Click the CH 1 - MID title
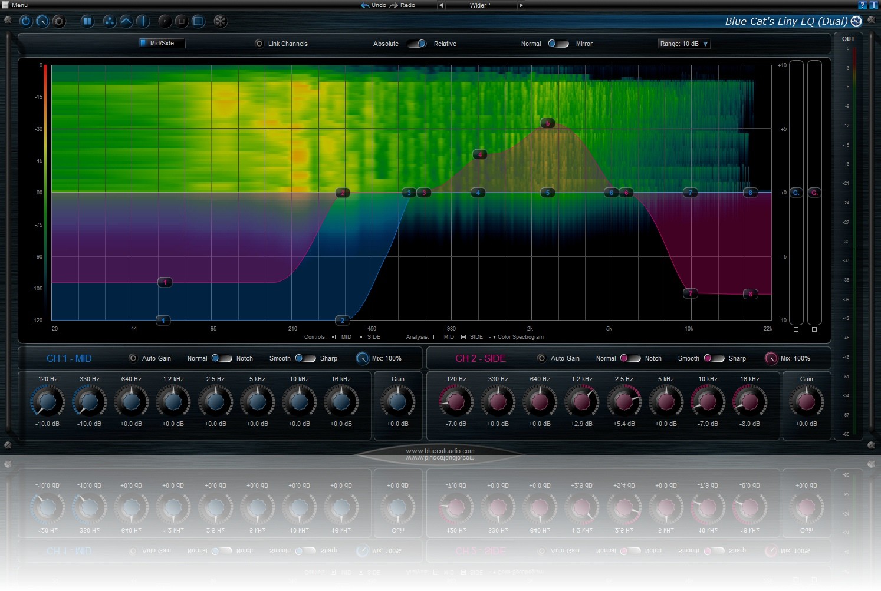 tap(69, 358)
